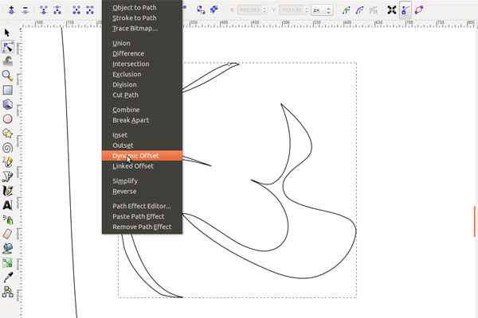Increase the X coordinate stepper

[264, 8]
